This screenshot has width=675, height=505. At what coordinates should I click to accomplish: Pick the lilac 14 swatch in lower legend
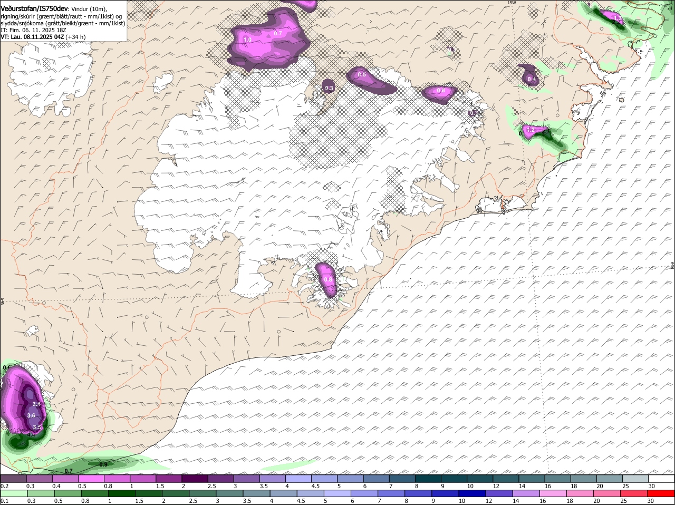click(526, 493)
